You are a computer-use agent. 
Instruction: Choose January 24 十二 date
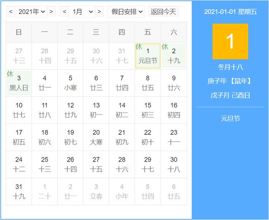(19, 165)
